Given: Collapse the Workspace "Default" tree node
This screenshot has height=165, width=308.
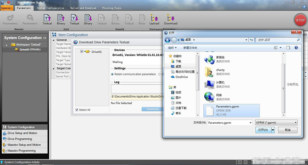Looking at the screenshot, I should tap(7, 45).
